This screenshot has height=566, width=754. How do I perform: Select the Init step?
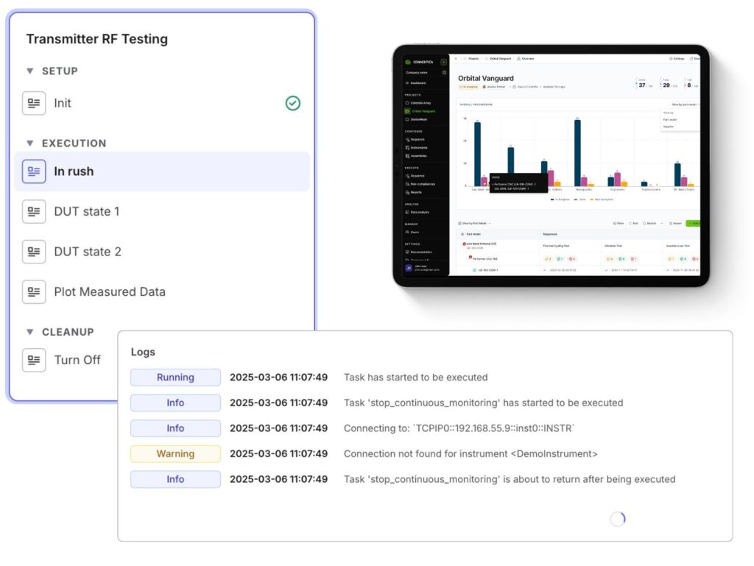(161, 103)
